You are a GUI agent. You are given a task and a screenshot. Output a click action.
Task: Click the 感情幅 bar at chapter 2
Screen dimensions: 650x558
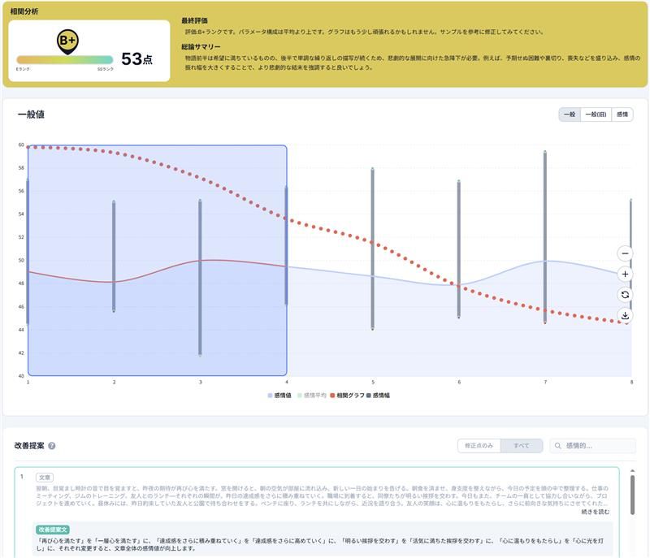[114, 256]
